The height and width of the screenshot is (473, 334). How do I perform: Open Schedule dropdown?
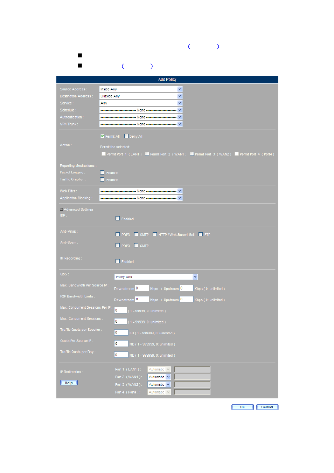141,110
